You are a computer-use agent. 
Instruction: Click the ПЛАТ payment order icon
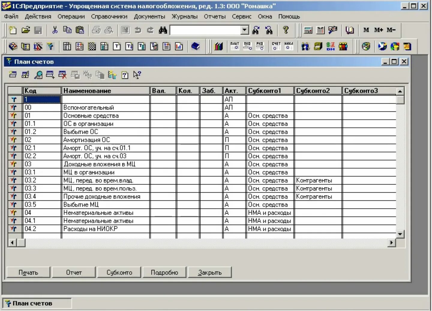(235, 46)
